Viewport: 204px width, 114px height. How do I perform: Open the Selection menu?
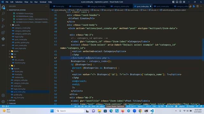19,2
